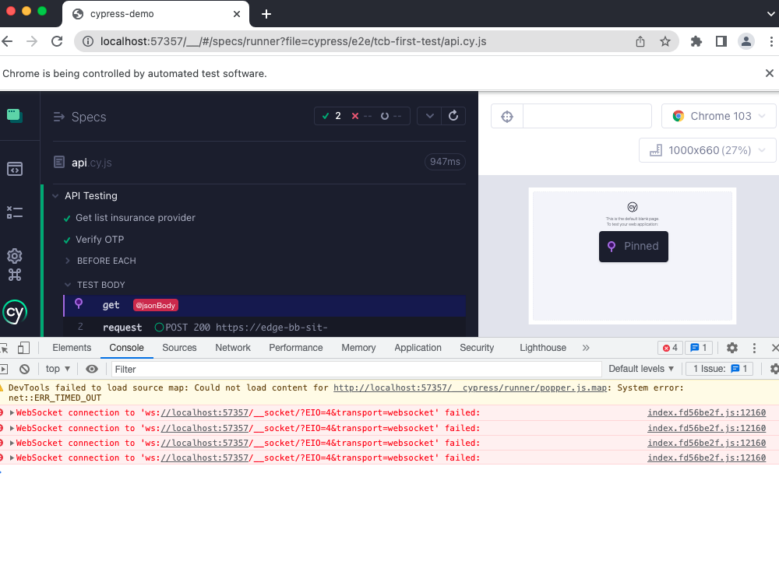Open a new browser tab
Screen dimensions: 779x568
[x=266, y=14]
